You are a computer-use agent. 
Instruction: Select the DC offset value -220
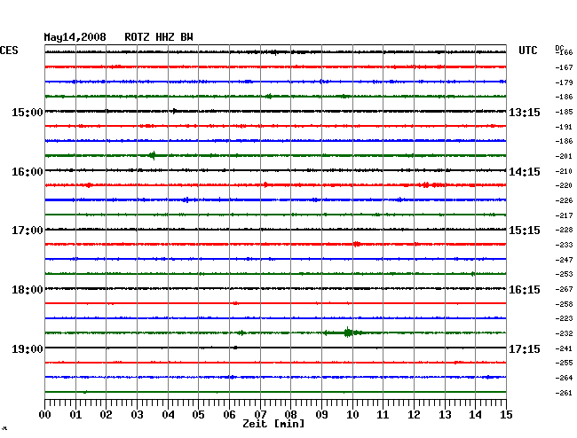(564, 185)
